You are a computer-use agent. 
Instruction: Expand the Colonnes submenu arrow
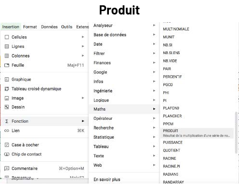[83, 56]
